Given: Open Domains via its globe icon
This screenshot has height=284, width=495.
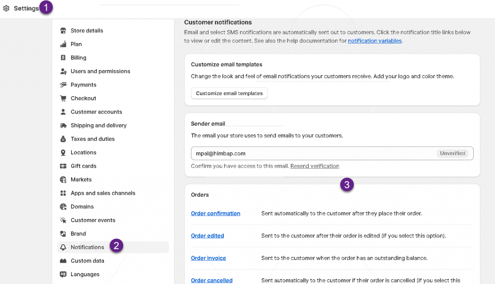Looking at the screenshot, I should point(63,206).
